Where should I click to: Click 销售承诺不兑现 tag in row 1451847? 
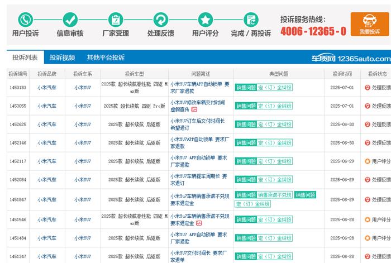click(x=275, y=195)
